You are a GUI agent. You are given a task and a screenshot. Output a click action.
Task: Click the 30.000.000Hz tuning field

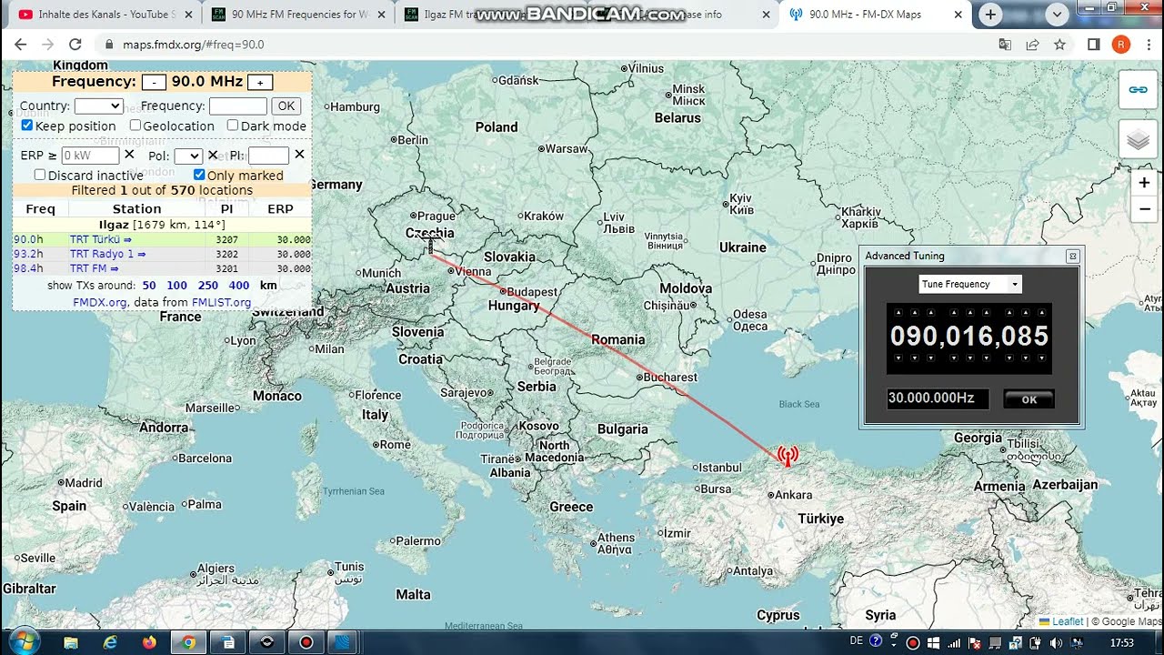pos(938,398)
